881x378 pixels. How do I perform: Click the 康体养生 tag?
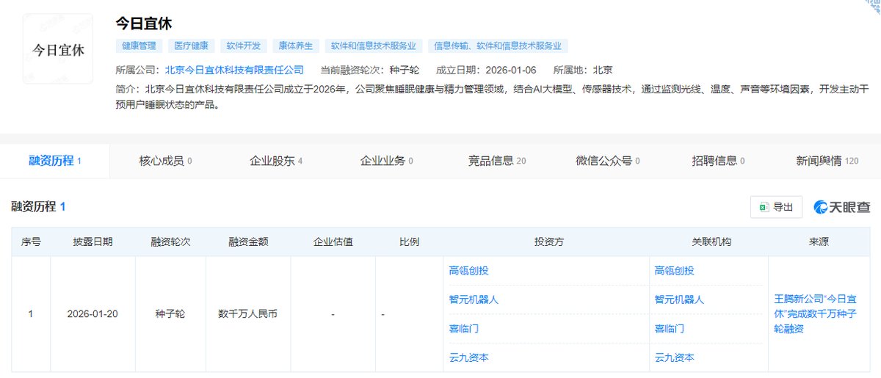[x=295, y=46]
